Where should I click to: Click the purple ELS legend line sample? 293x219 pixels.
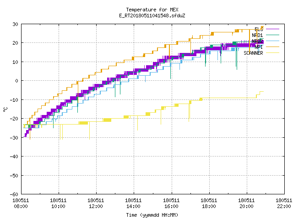(272, 29)
